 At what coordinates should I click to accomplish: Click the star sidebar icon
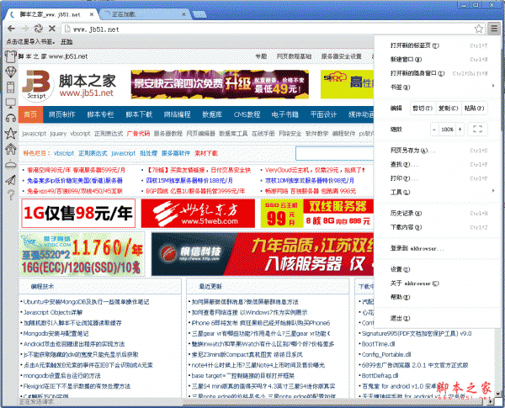(11, 133)
